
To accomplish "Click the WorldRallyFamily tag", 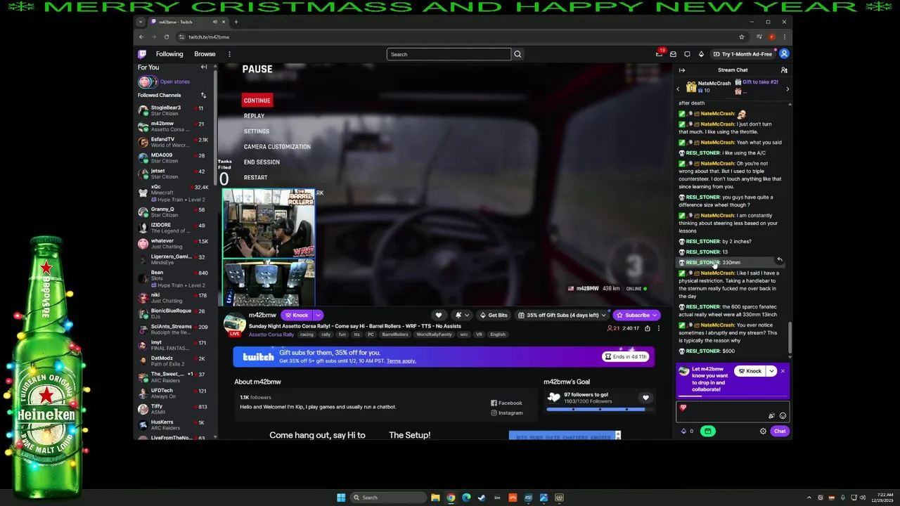I will [433, 335].
